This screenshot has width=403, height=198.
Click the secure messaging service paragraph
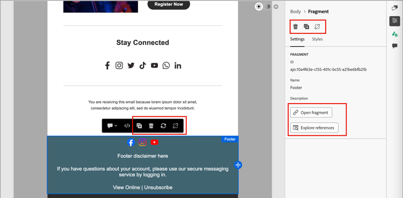point(142,172)
